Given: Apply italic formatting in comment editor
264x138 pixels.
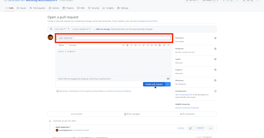Looking at the screenshot, I should point(131,45).
